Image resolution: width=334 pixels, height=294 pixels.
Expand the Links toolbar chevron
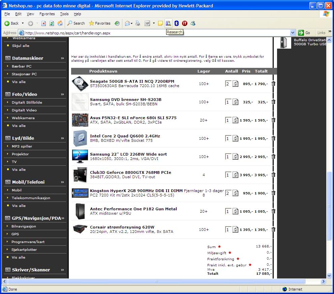pyautogui.click(x=330, y=31)
